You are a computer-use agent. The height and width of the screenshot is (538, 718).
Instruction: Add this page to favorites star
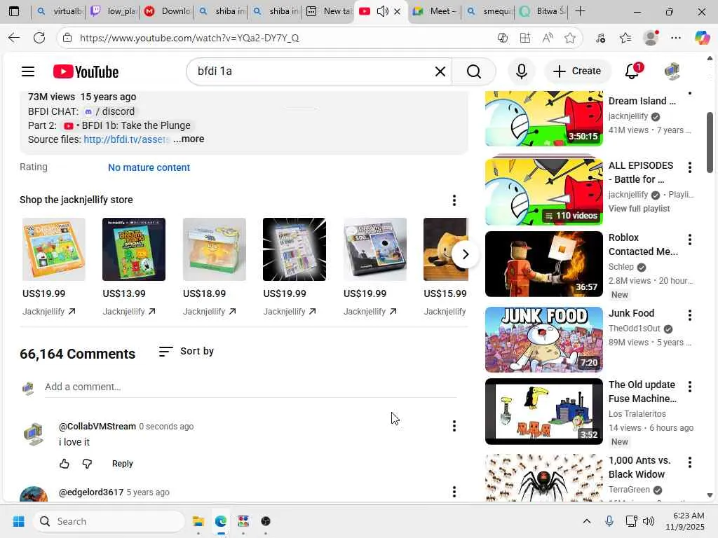click(x=569, y=38)
